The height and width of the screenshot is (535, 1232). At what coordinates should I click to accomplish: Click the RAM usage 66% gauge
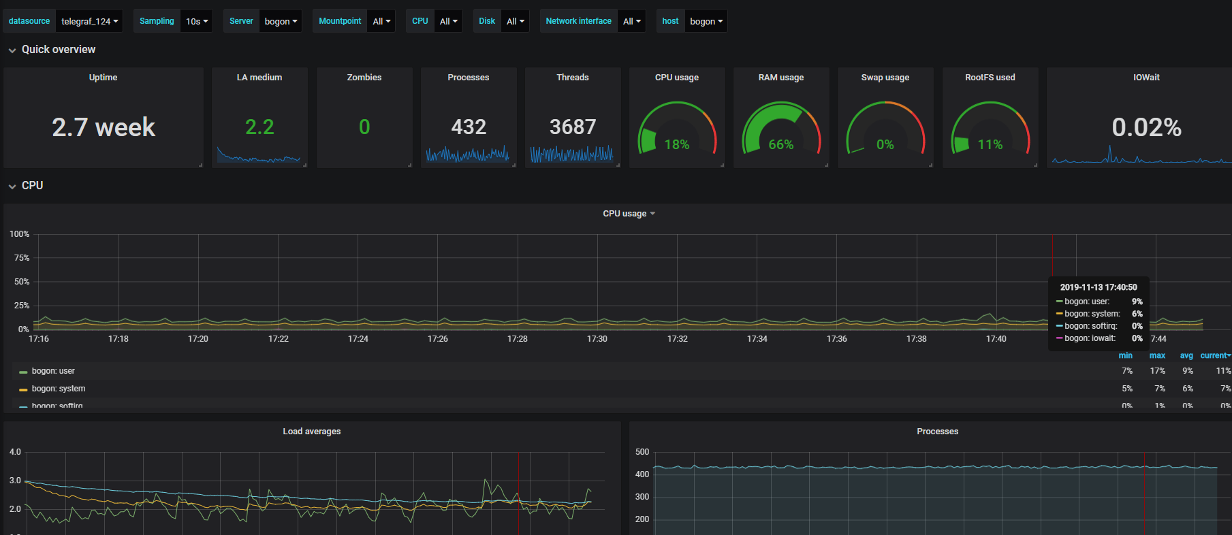pos(781,129)
